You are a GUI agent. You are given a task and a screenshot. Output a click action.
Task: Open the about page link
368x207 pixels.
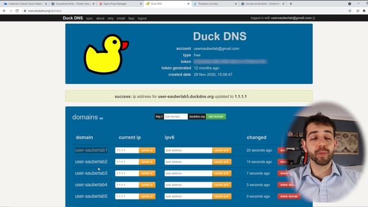tap(100, 18)
